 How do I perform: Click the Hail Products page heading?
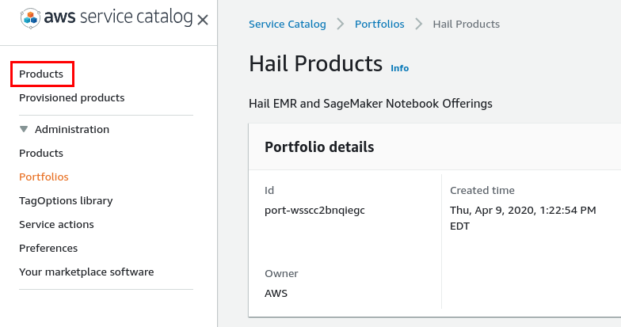click(315, 63)
